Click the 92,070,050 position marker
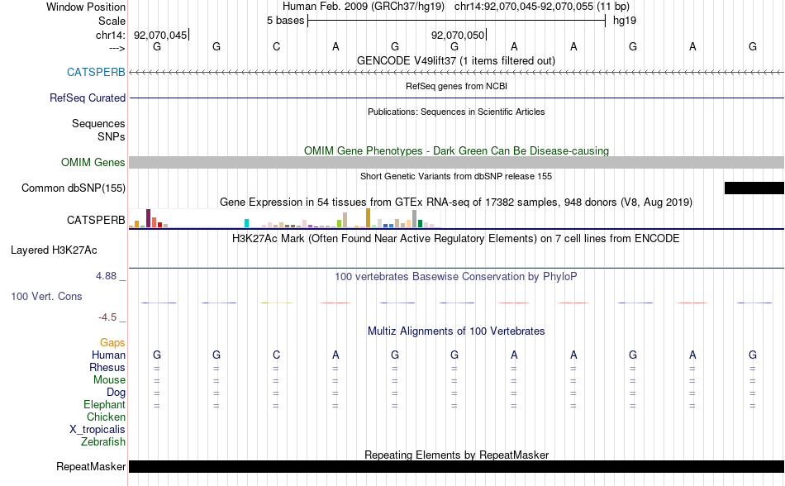This screenshot has width=785, height=486. (458, 35)
